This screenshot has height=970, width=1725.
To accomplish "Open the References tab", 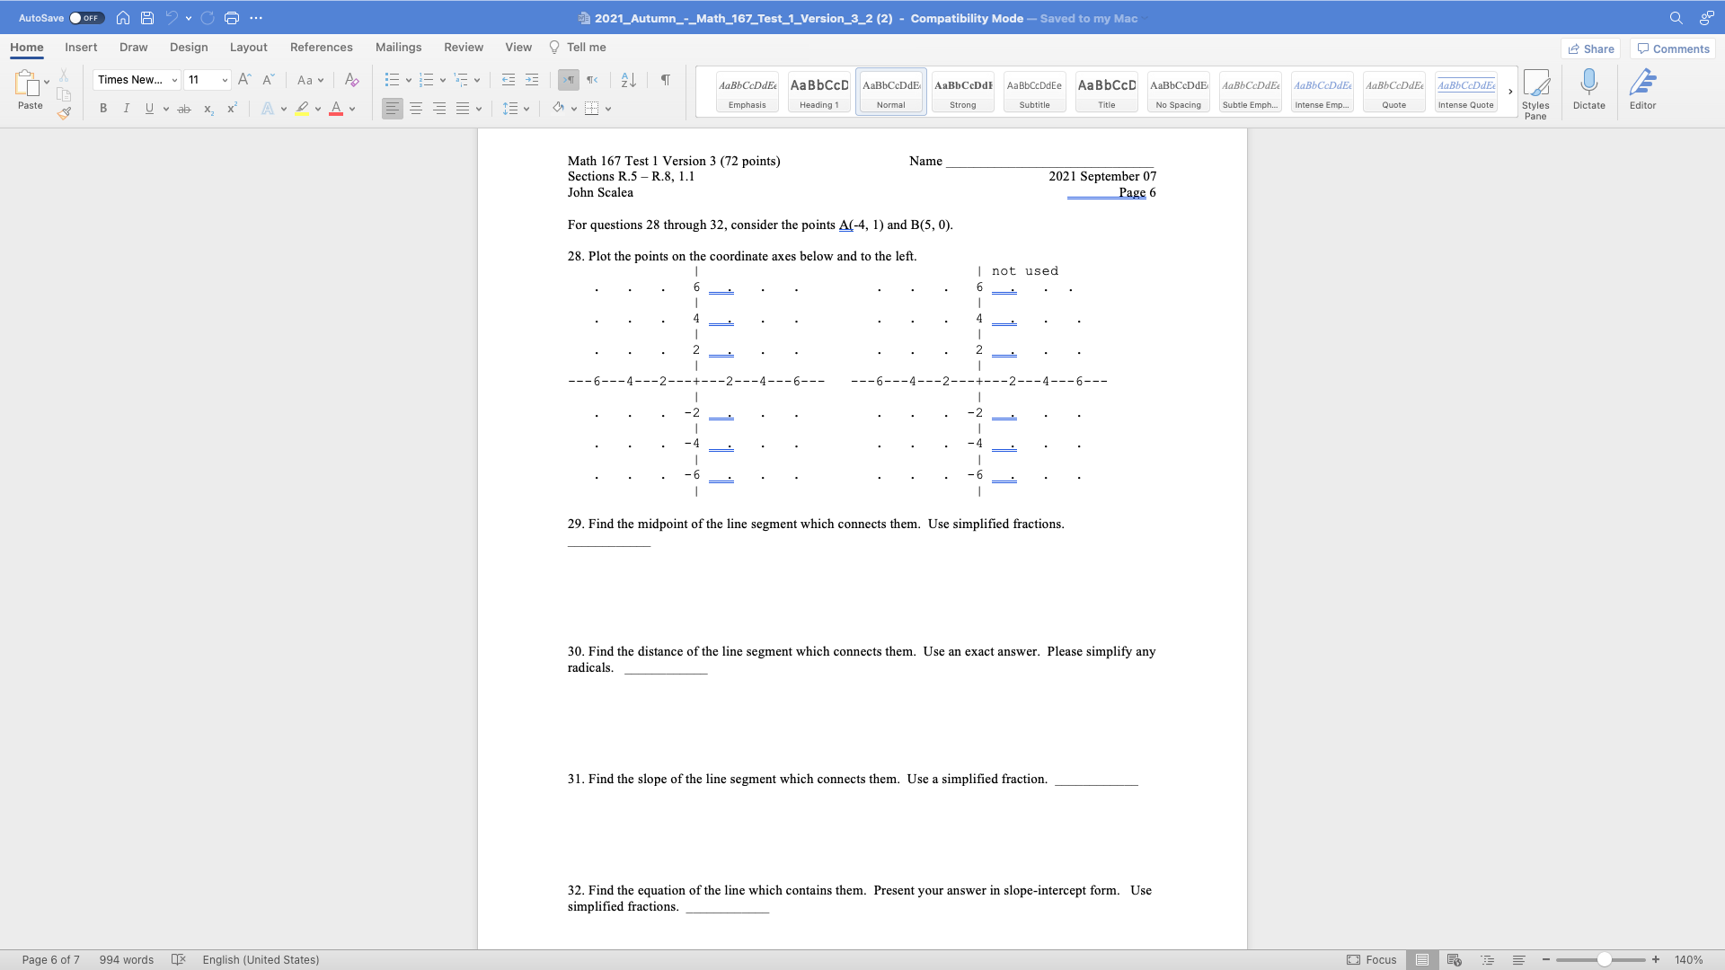I will point(321,48).
